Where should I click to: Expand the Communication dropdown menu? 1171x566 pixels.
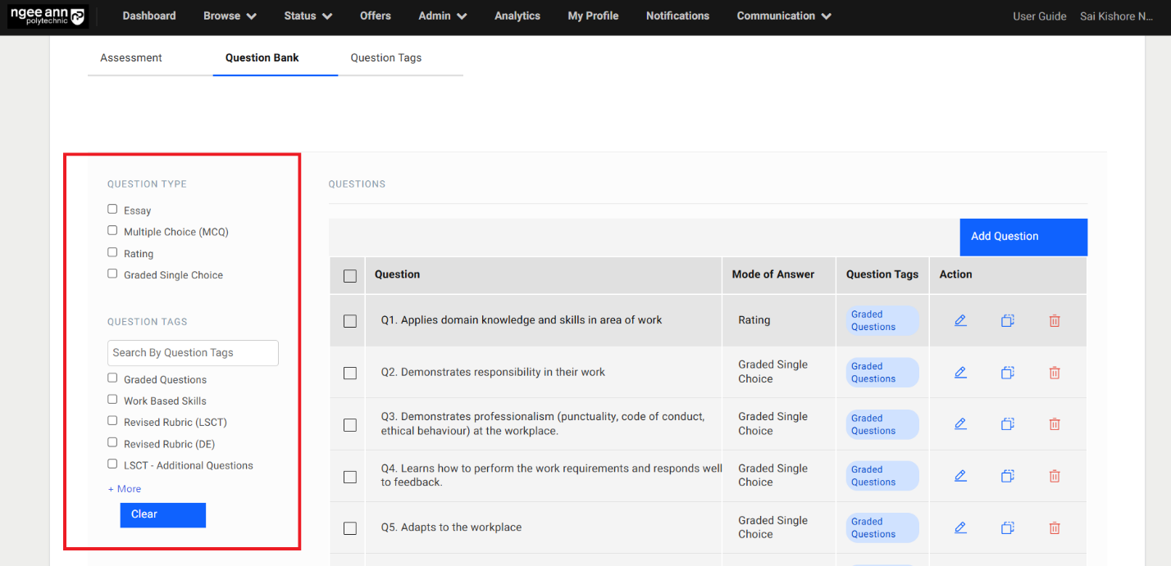pos(783,16)
